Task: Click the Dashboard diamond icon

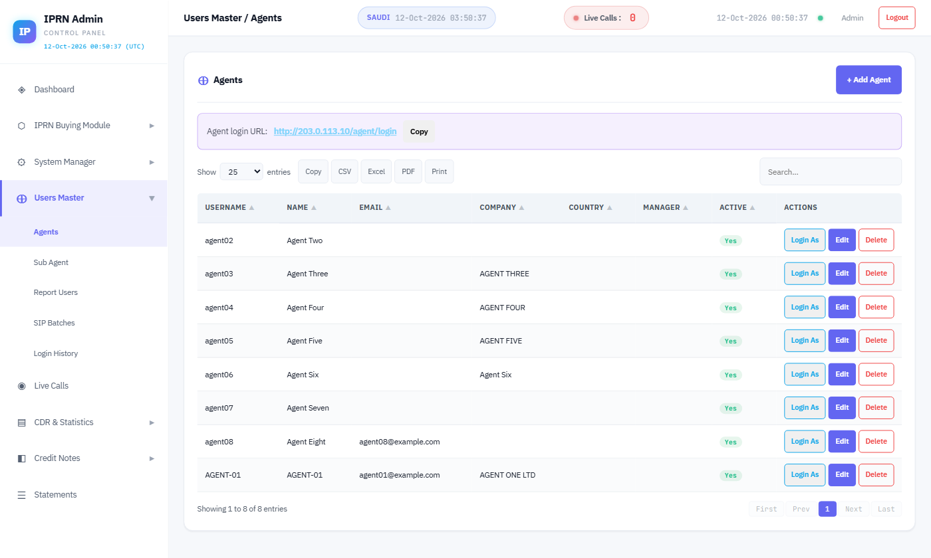Action: (x=21, y=90)
